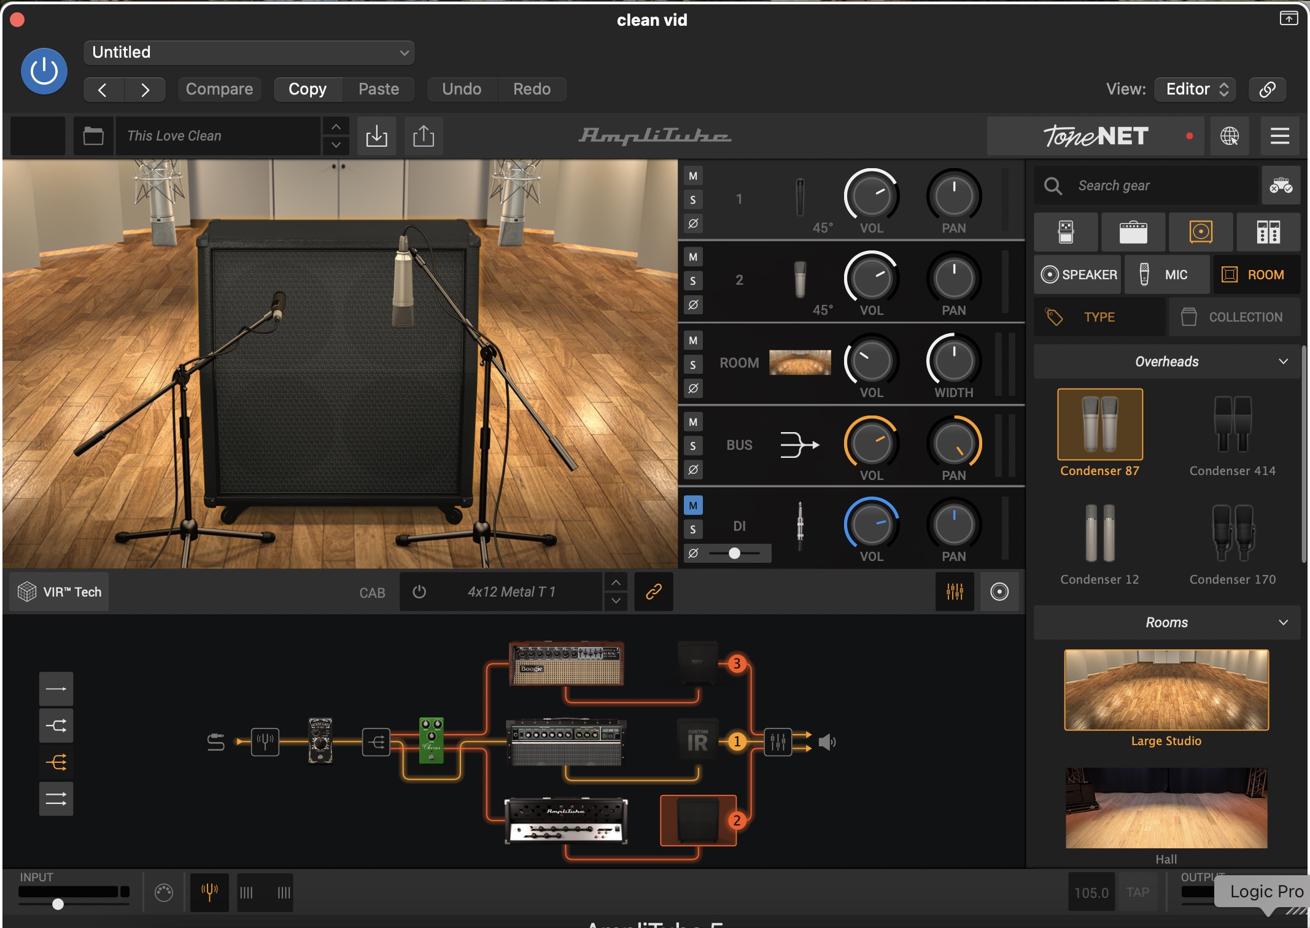Screen dimensions: 1310x928
Task: Select the stomp pedal gear category
Action: [x=1066, y=232]
